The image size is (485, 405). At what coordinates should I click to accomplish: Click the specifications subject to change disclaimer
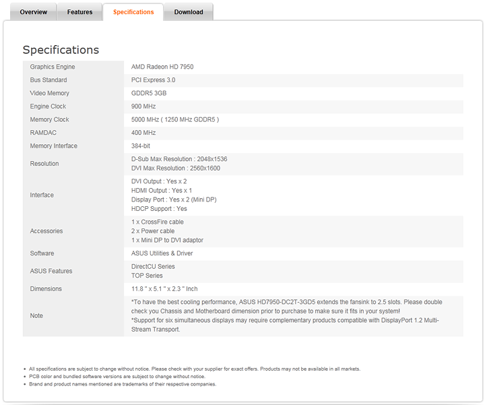(195, 369)
